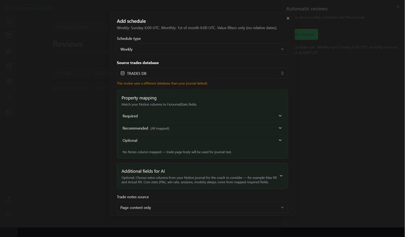Open the Schedule type dropdown showing Weekly
Screen dimensions: 405x237
(202, 49)
